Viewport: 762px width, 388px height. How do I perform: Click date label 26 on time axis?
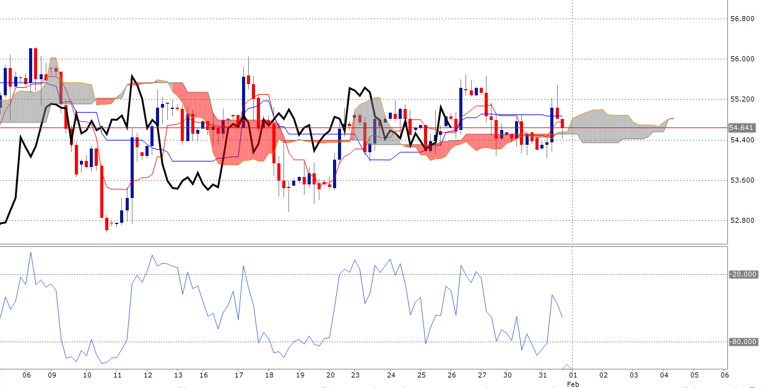pyautogui.click(x=452, y=375)
